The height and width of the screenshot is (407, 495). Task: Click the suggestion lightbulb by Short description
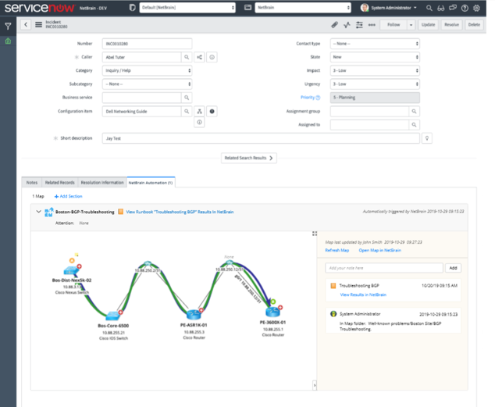(427, 138)
